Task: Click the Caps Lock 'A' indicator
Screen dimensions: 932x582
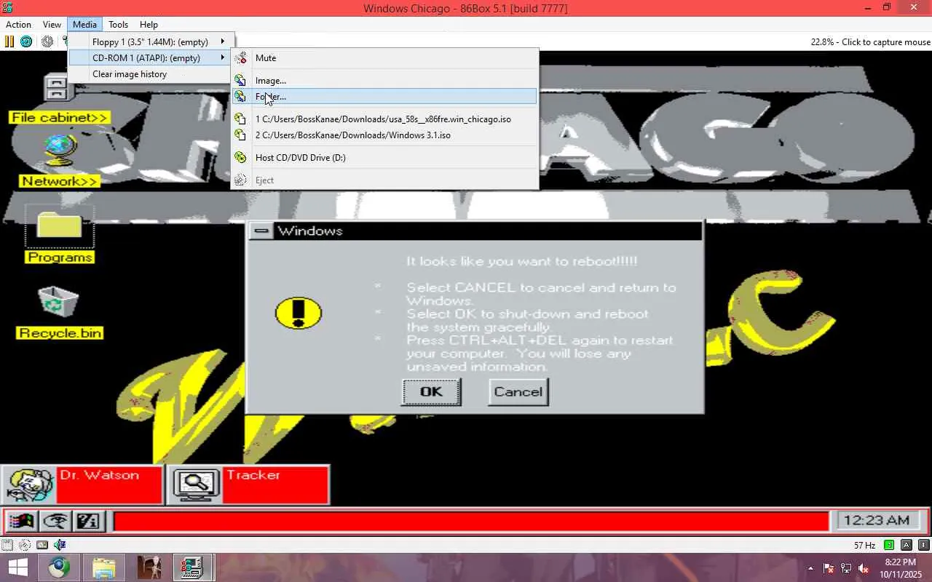Action: click(x=907, y=545)
